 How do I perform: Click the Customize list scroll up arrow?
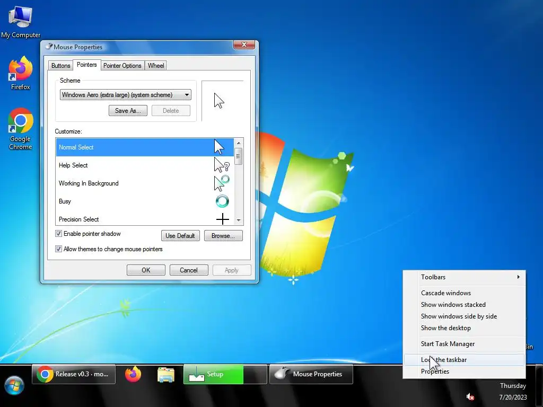[x=238, y=143]
